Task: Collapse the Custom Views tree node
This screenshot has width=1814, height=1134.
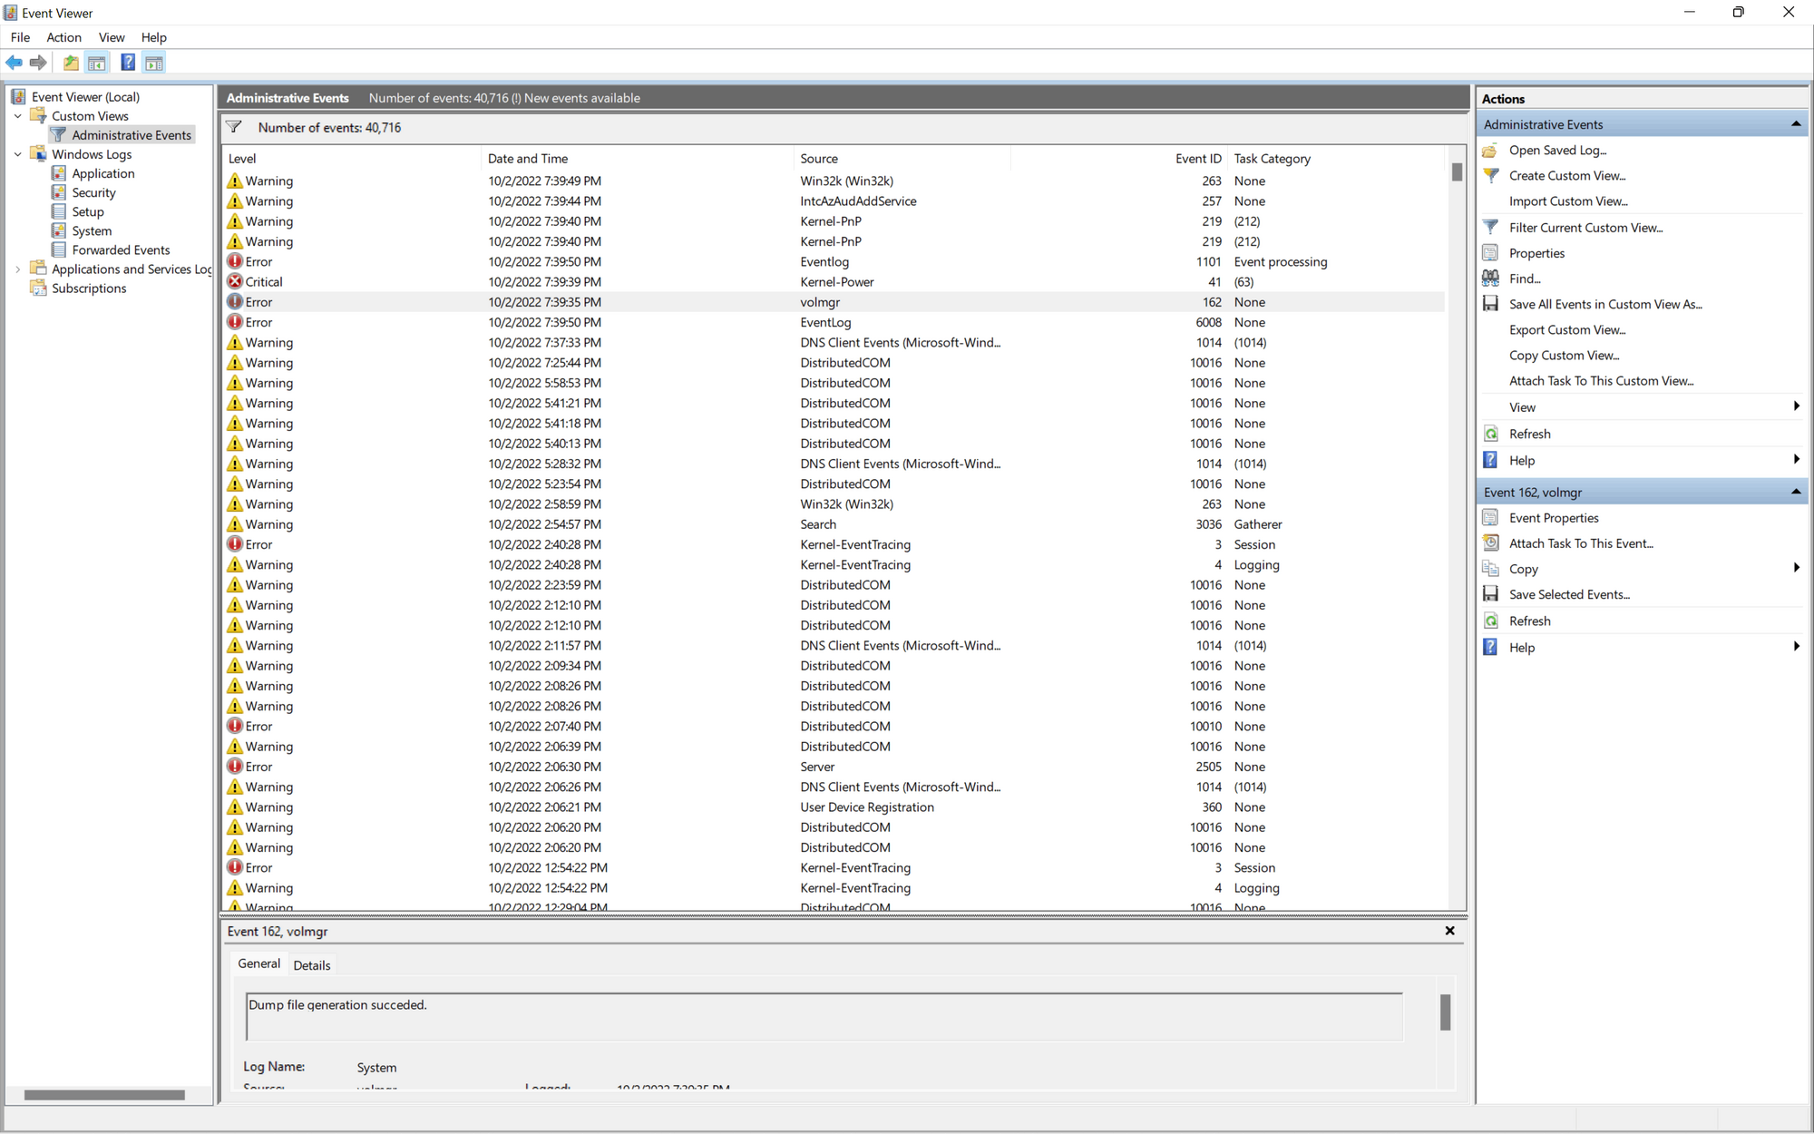Action: point(18,116)
